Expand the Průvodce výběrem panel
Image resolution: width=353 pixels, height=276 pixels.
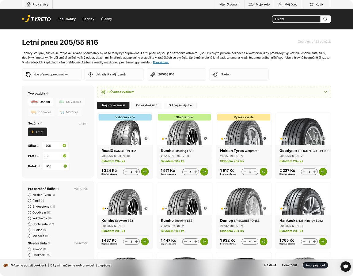click(214, 92)
